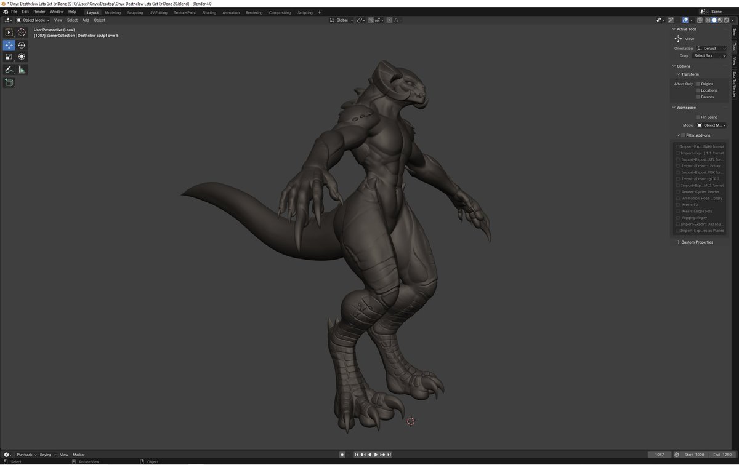Viewport: 739px width, 465px height.
Task: Enable Pin Scene checkbox
Action: click(698, 117)
